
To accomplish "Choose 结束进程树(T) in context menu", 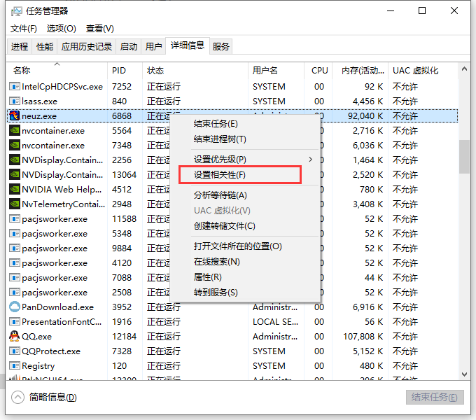I will [x=246, y=139].
